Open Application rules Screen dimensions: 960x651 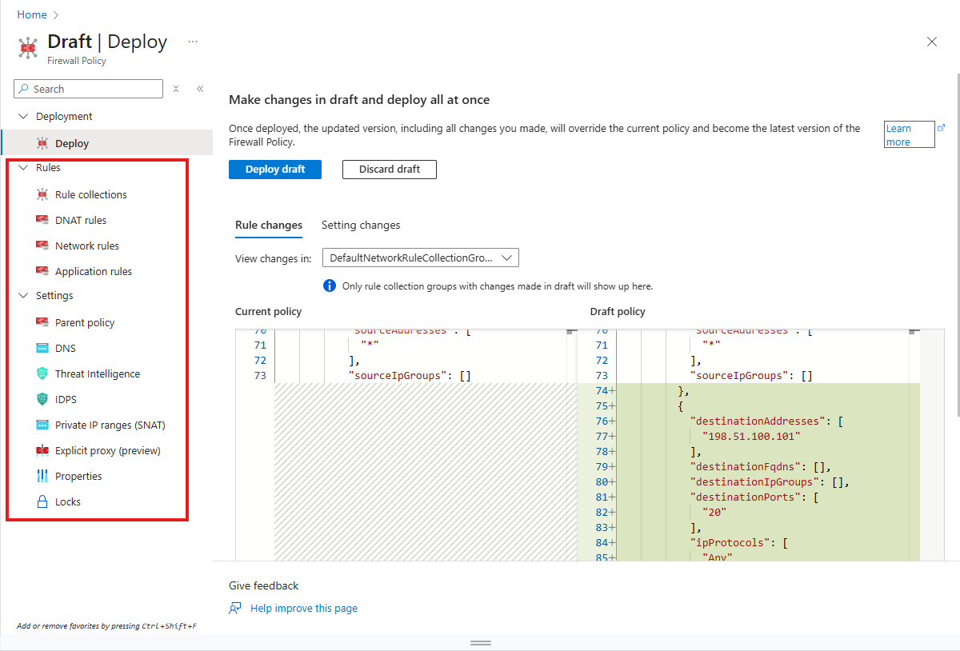(x=94, y=271)
